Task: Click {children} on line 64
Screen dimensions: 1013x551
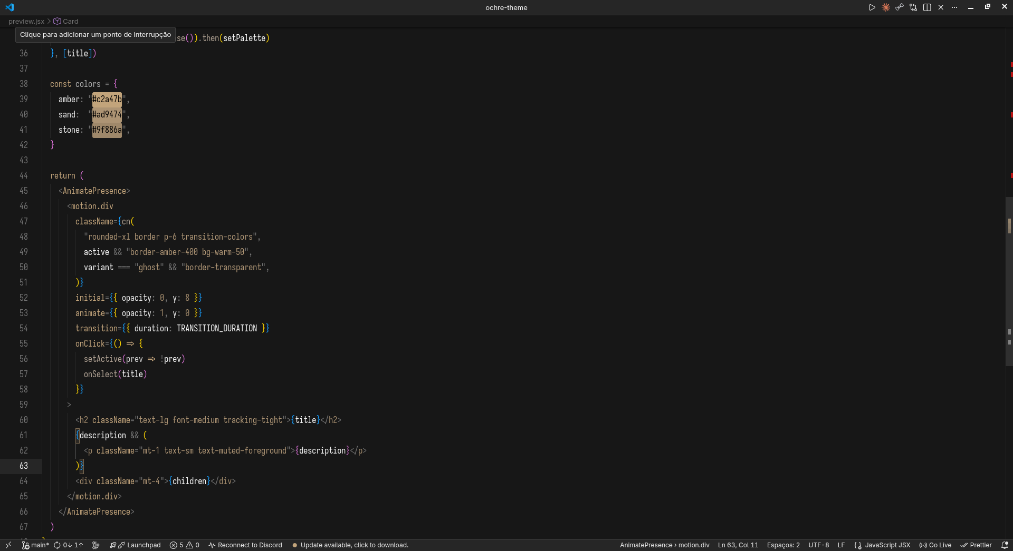Action: tap(189, 481)
